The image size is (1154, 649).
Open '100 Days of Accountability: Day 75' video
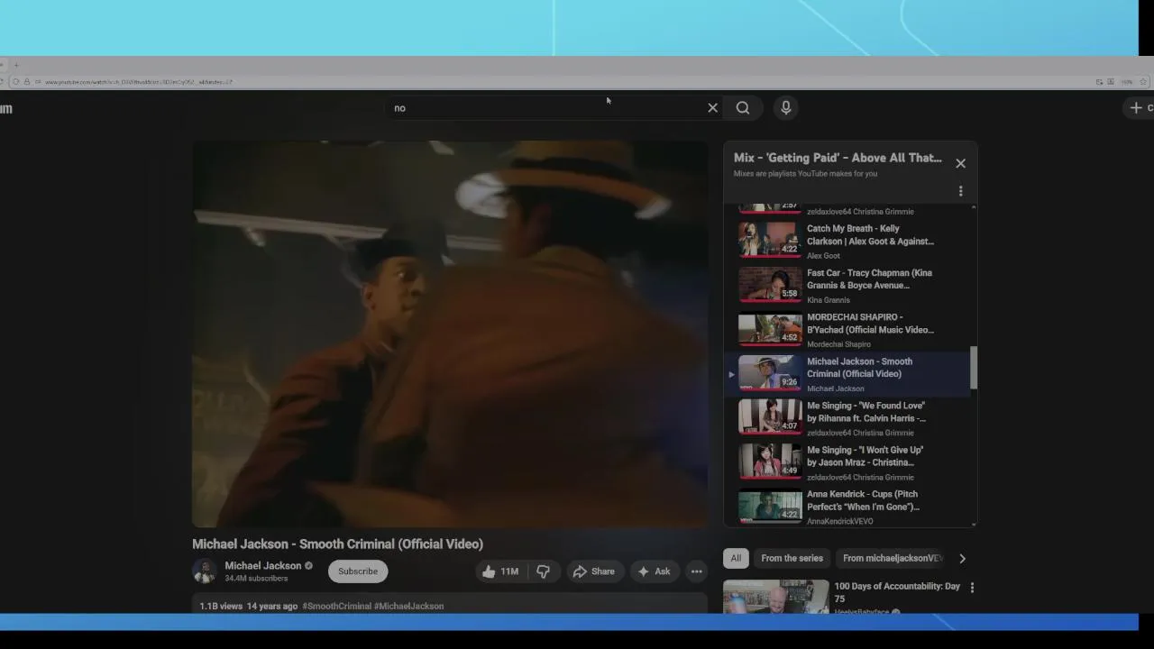pos(897,592)
